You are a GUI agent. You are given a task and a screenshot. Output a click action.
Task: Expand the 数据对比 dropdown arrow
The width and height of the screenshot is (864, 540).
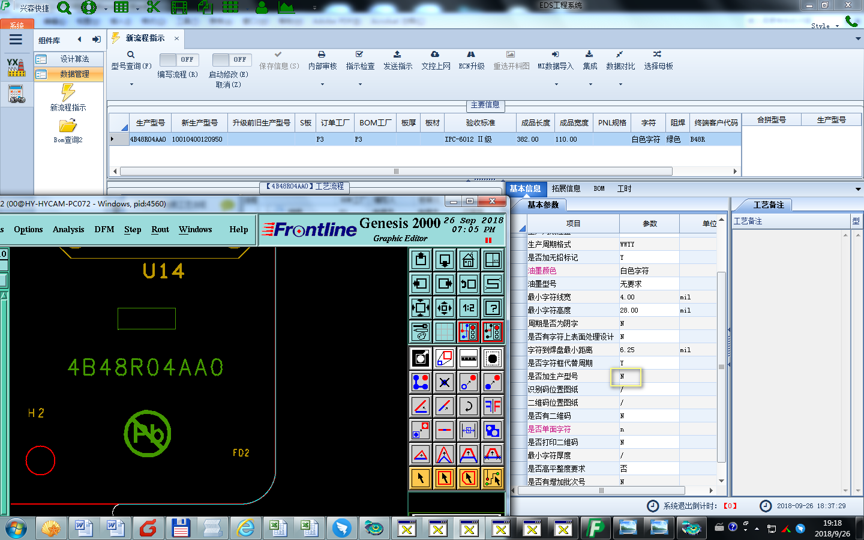(x=620, y=85)
